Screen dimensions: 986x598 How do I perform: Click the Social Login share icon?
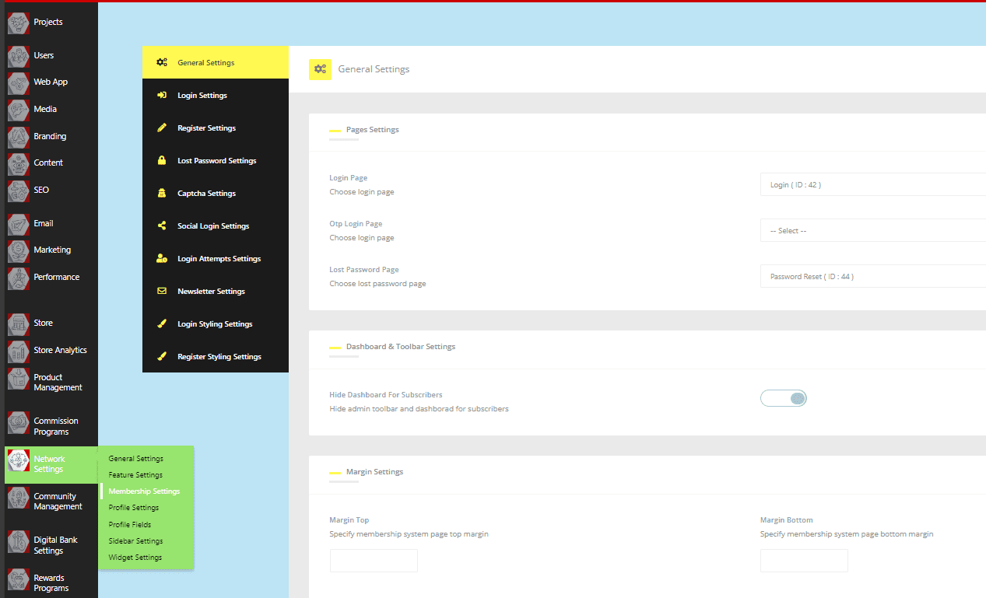pos(162,226)
